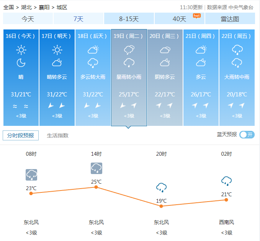Viewport: 260px width, 241px height.
Task: Click the 08时 hourly rain icon
Action: click(31, 175)
